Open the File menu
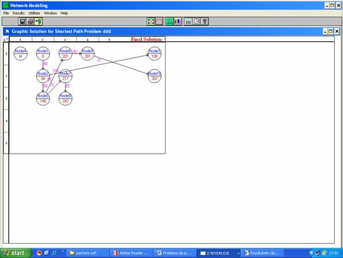Screen dimensions: 343x258 (6, 13)
